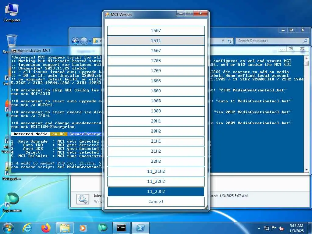This screenshot has height=234, width=312.
Task: Open the network status tray icon
Action: tap(266, 228)
